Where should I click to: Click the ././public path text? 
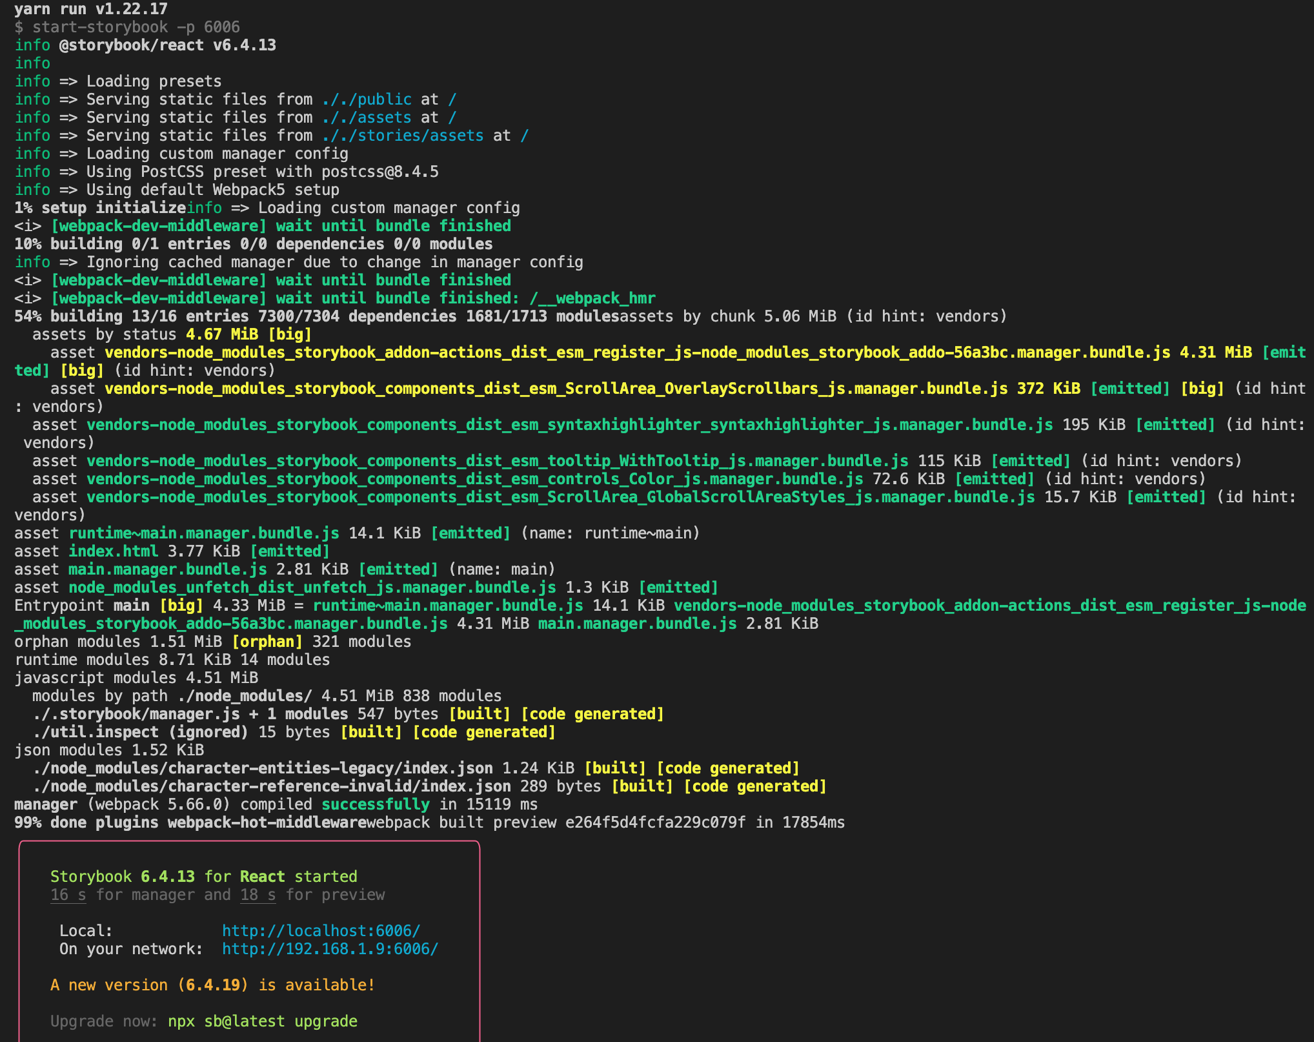(367, 99)
